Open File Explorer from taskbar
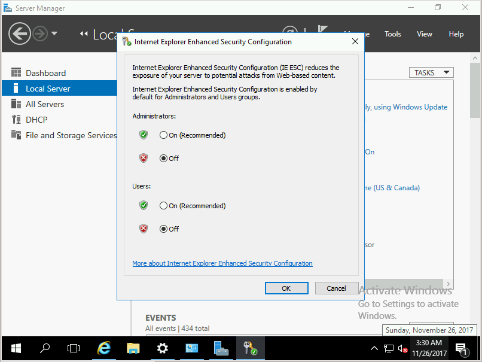Image resolution: width=482 pixels, height=362 pixels. 133,348
